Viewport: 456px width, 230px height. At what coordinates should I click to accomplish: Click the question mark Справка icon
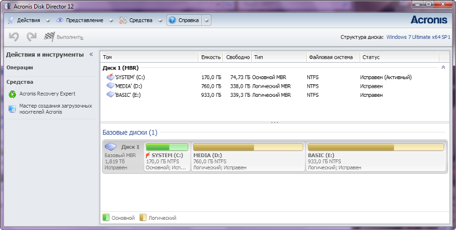(x=172, y=20)
